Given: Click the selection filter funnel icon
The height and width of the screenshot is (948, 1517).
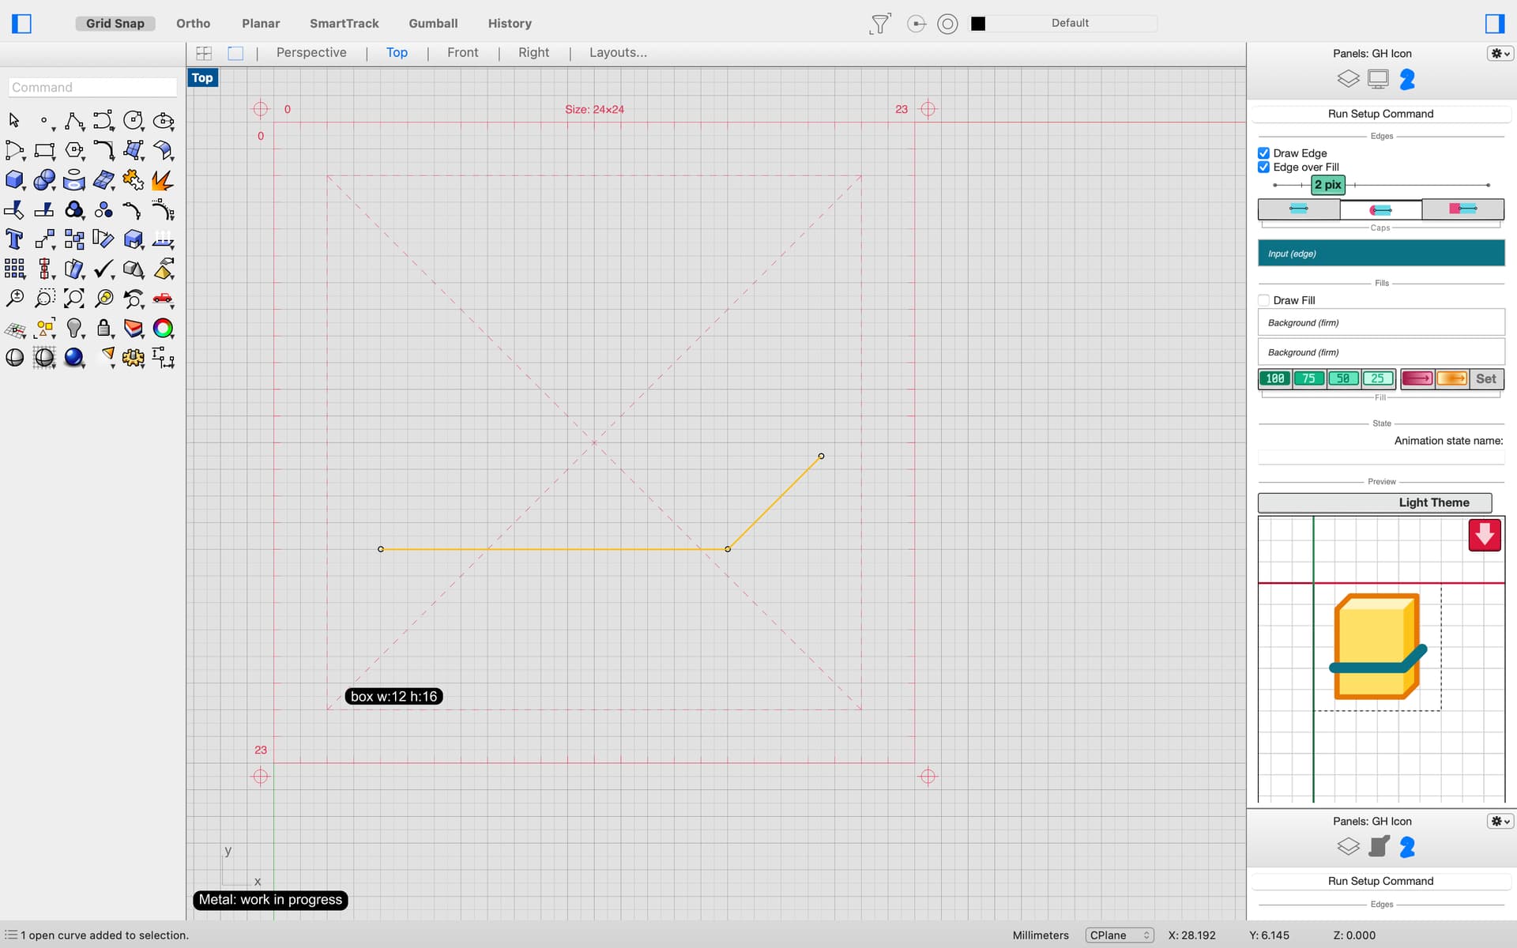Looking at the screenshot, I should [879, 24].
